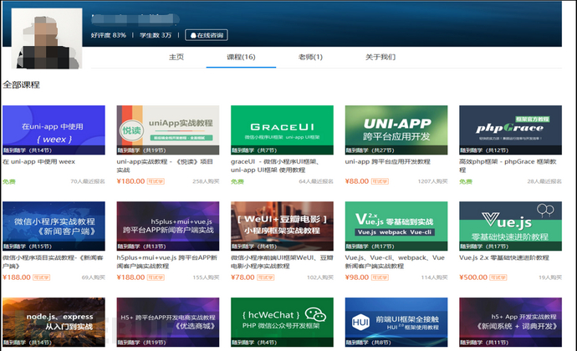The image size is (577, 351).
Task: Click the title link Vue.js、Vue-cli、webpack、Vue新闻客户端
Action: [x=395, y=262]
